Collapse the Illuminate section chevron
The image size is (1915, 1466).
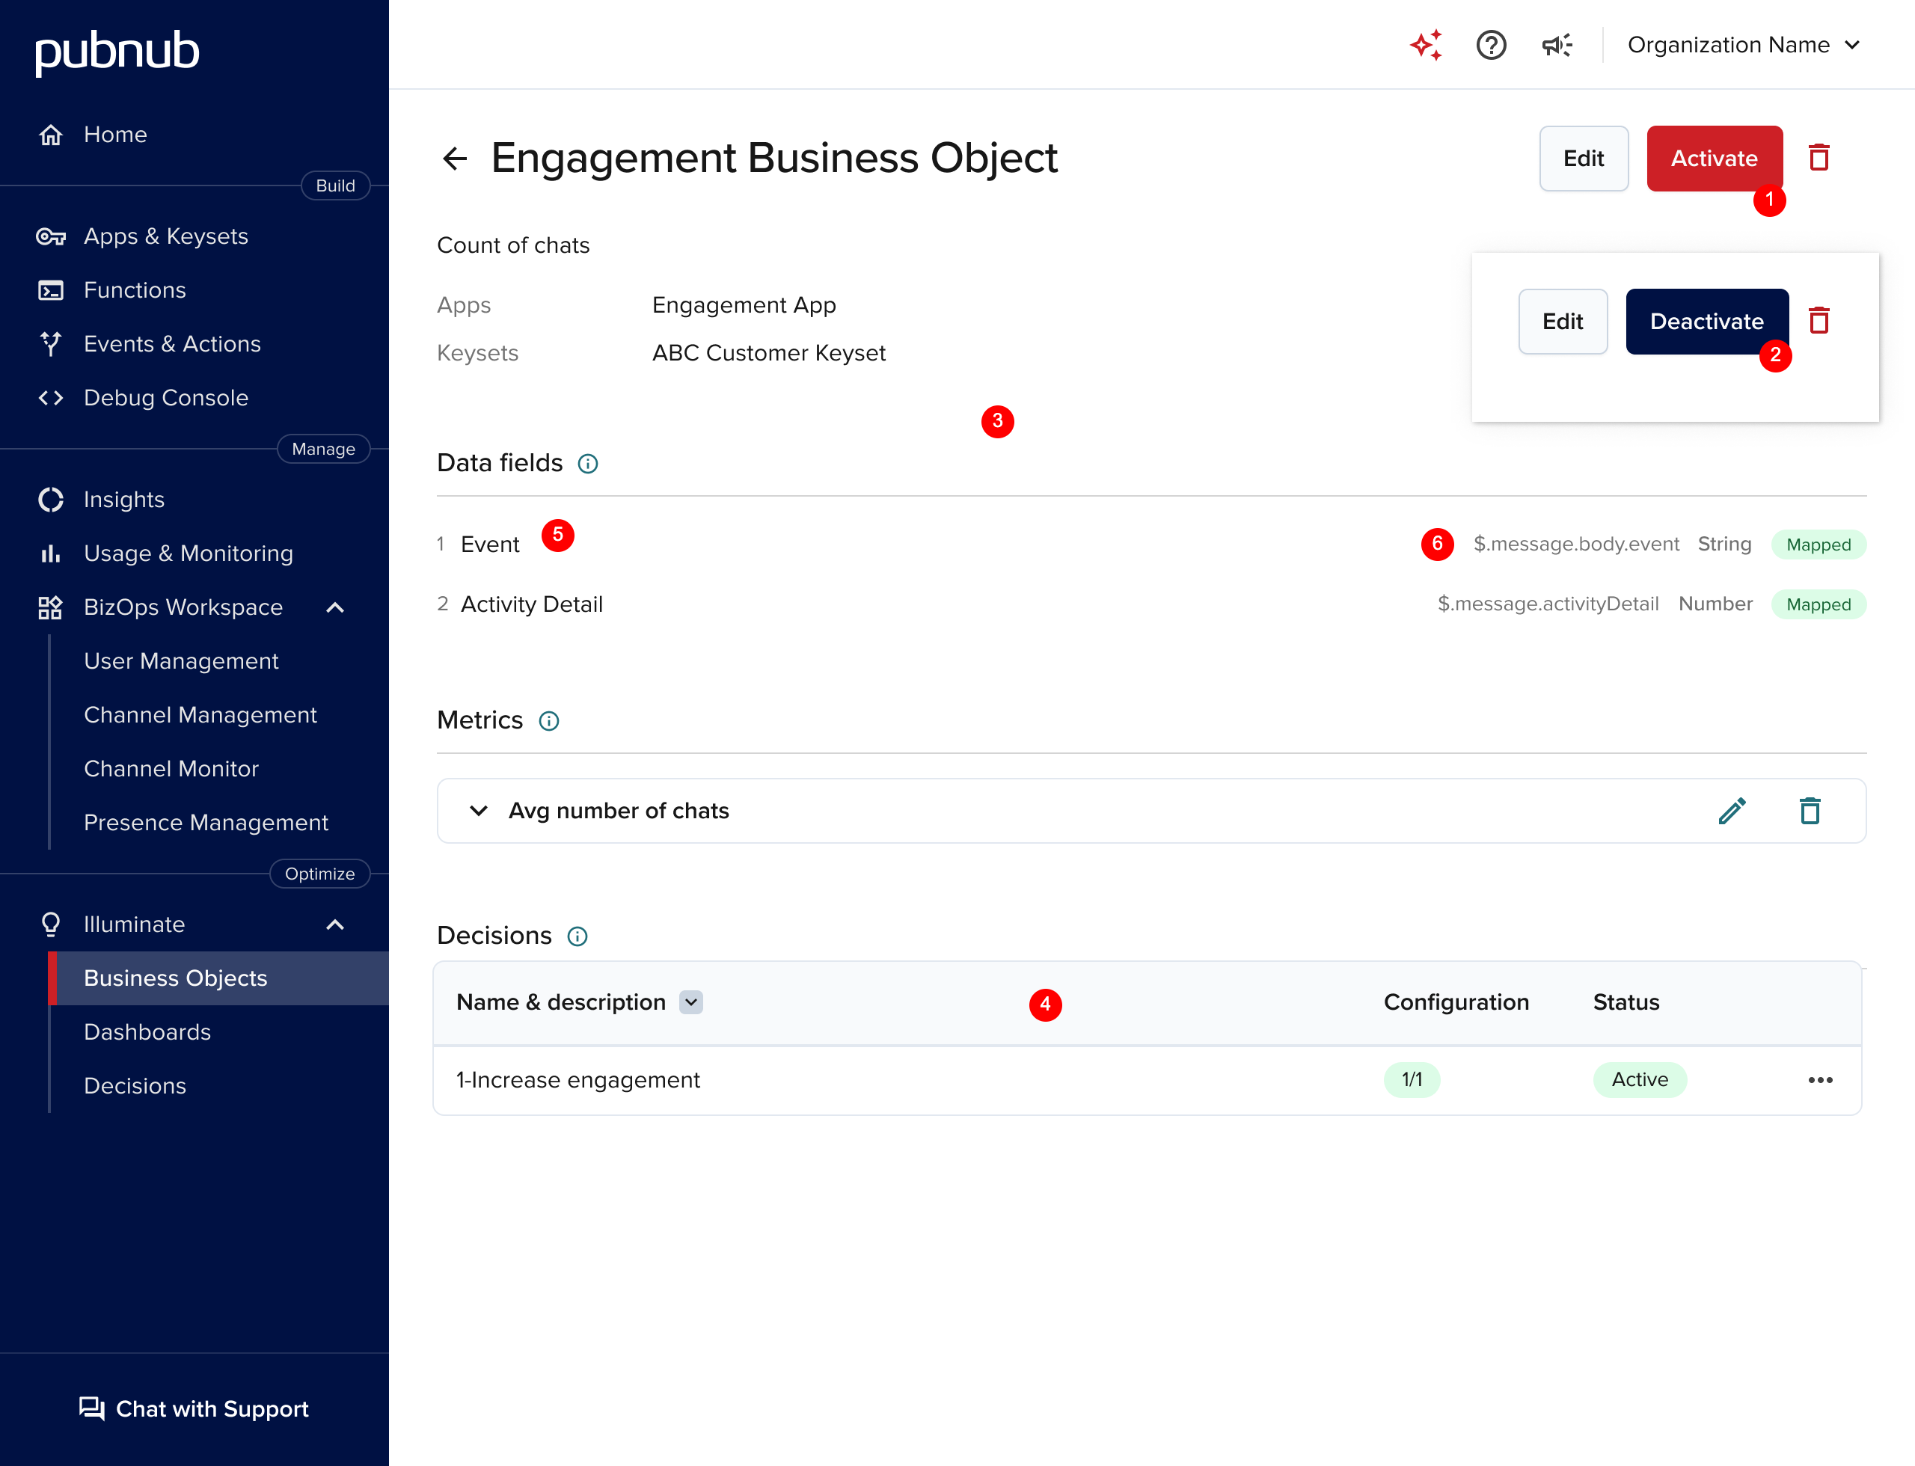(335, 925)
